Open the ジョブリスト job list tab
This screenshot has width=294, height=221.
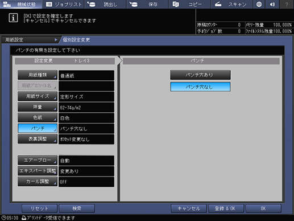(x=64, y=4)
